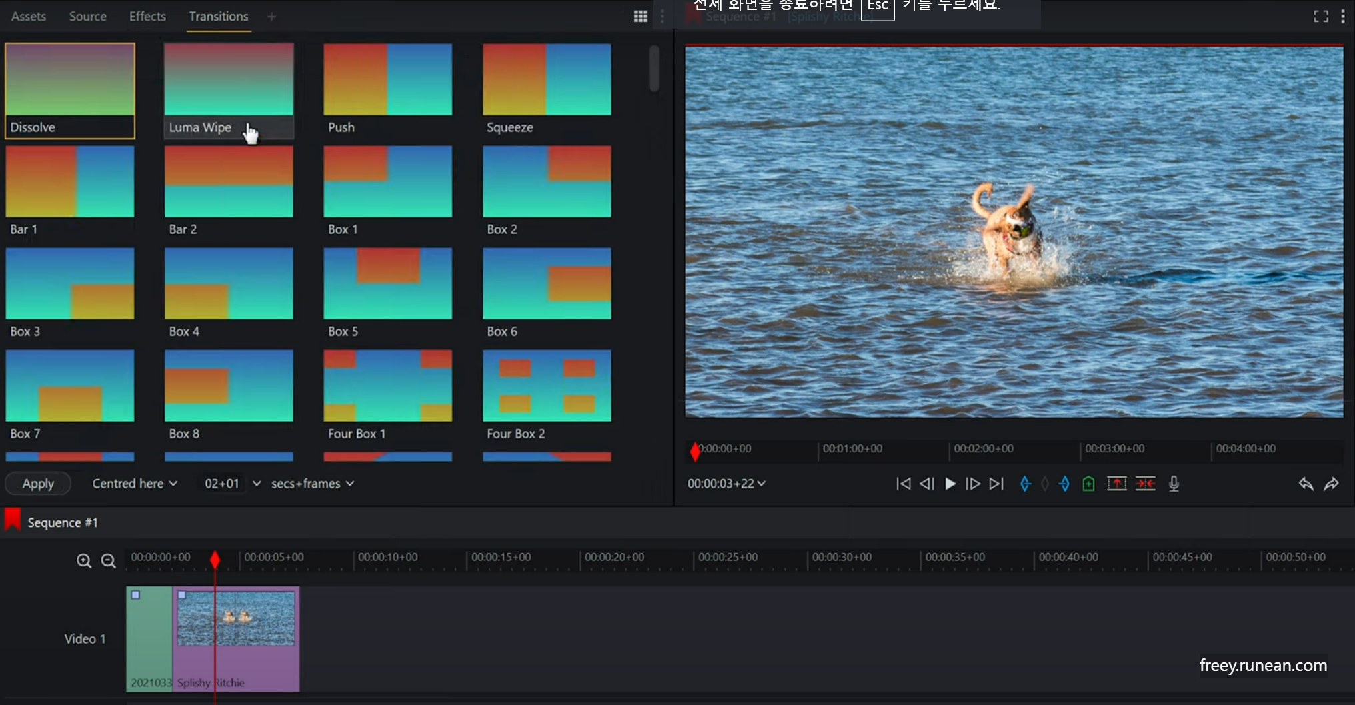
Task: Click the Sequence #1 title text
Action: pos(63,522)
